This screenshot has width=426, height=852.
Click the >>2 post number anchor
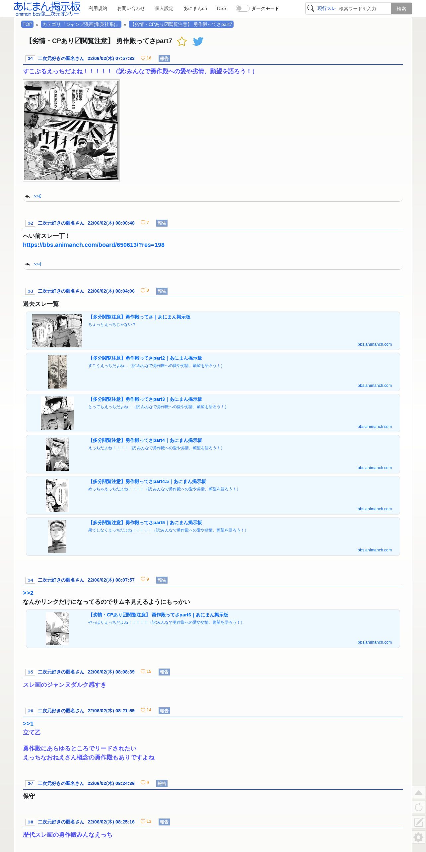30,223
